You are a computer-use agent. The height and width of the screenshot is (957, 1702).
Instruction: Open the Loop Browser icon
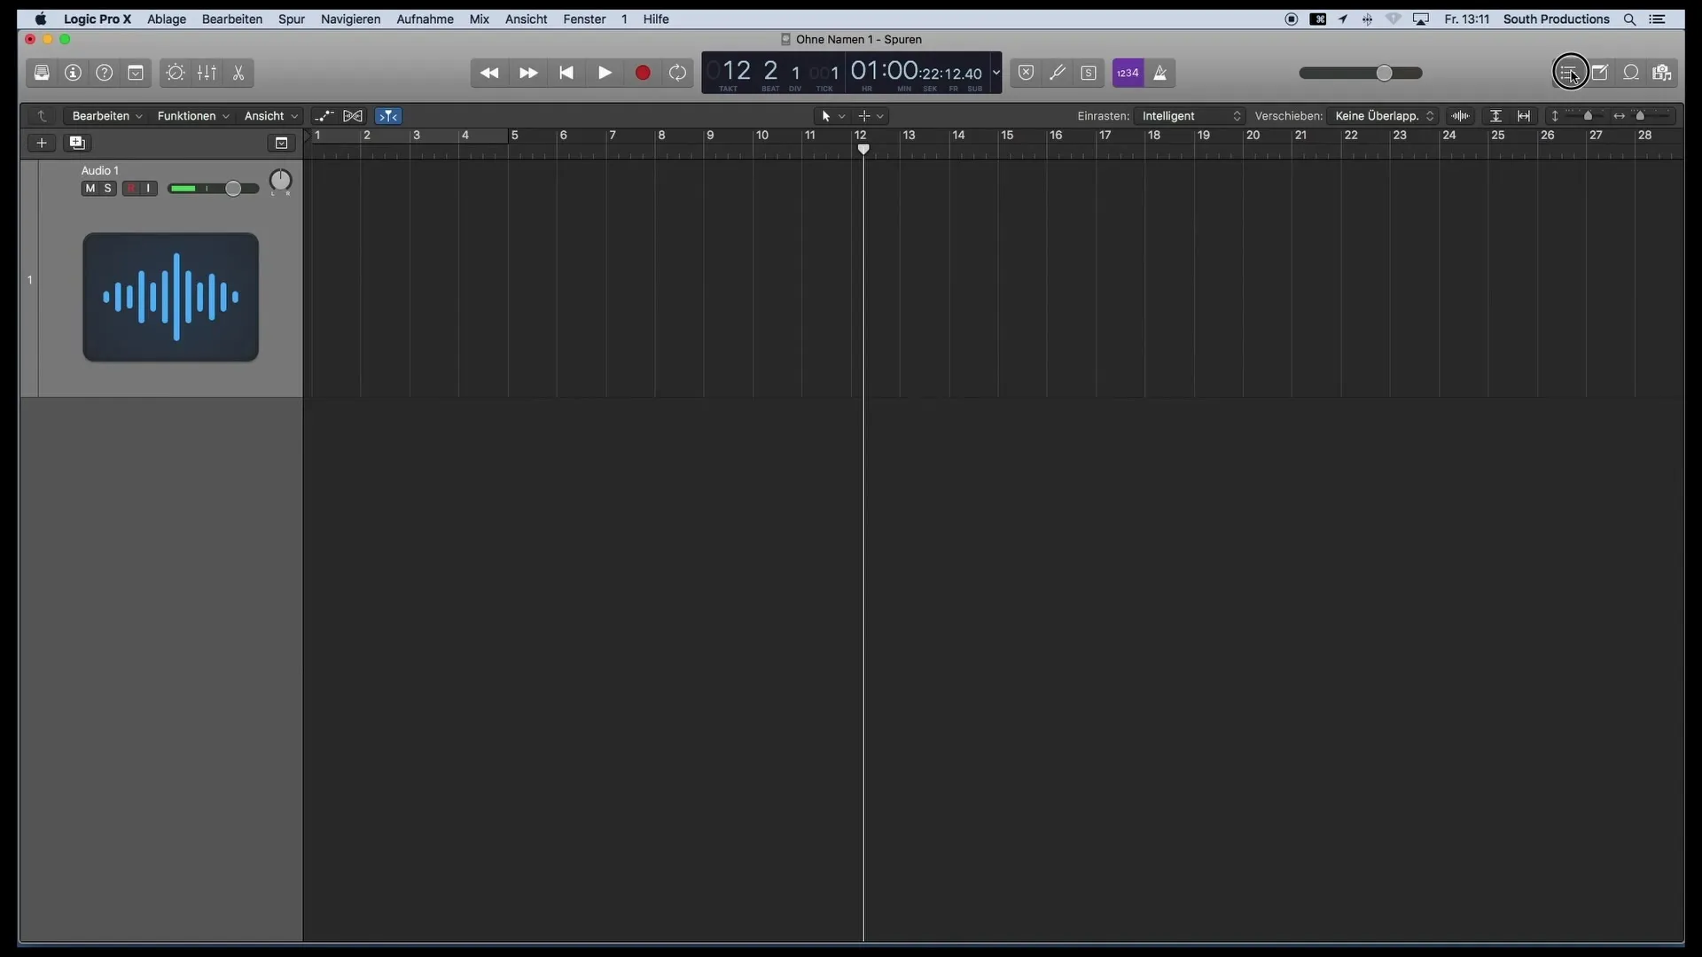pyautogui.click(x=1631, y=73)
